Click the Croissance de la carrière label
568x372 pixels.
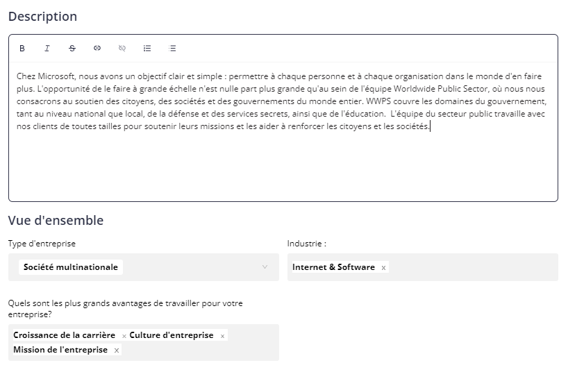click(64, 335)
